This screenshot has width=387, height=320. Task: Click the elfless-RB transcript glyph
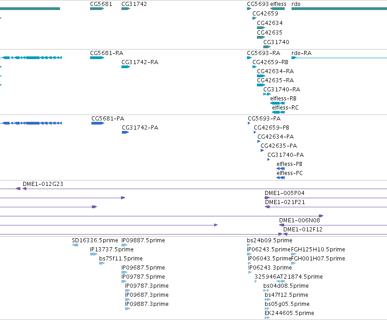point(277,103)
